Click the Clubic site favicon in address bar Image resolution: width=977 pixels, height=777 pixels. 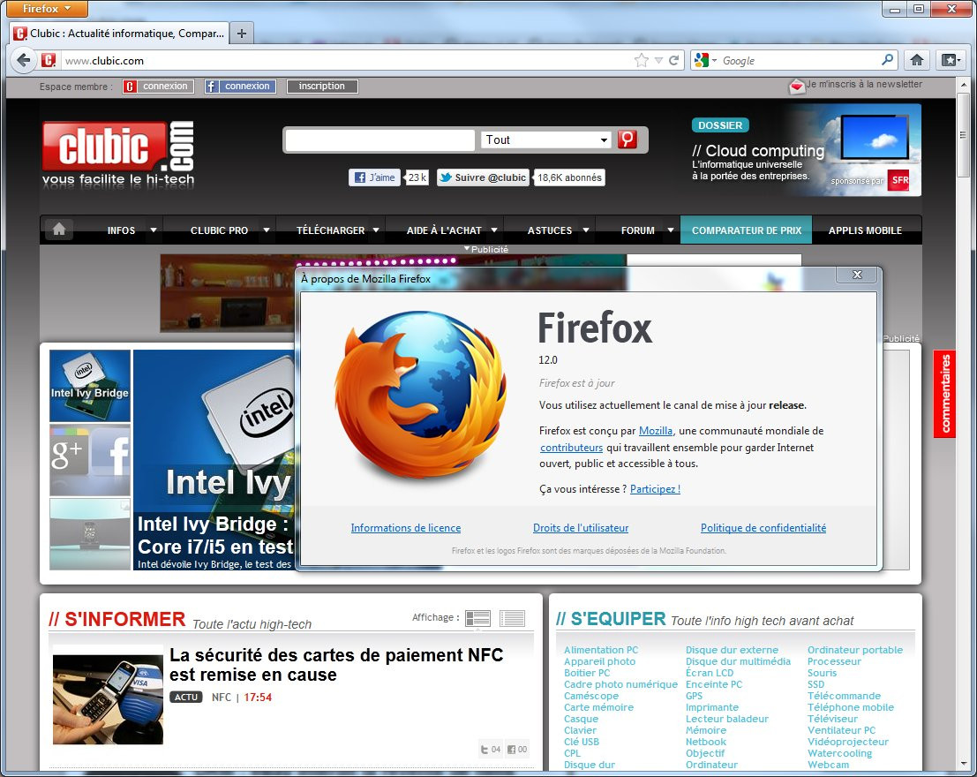(x=49, y=61)
